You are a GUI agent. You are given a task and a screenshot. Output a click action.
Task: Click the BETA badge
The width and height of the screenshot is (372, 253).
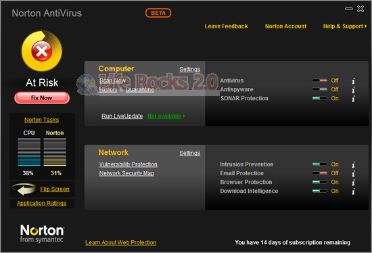pos(158,13)
